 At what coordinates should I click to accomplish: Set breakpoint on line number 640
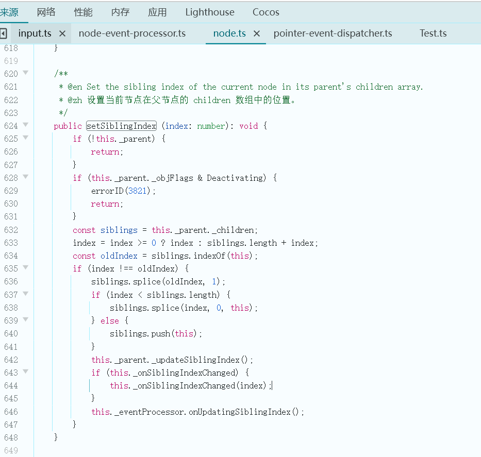11,333
